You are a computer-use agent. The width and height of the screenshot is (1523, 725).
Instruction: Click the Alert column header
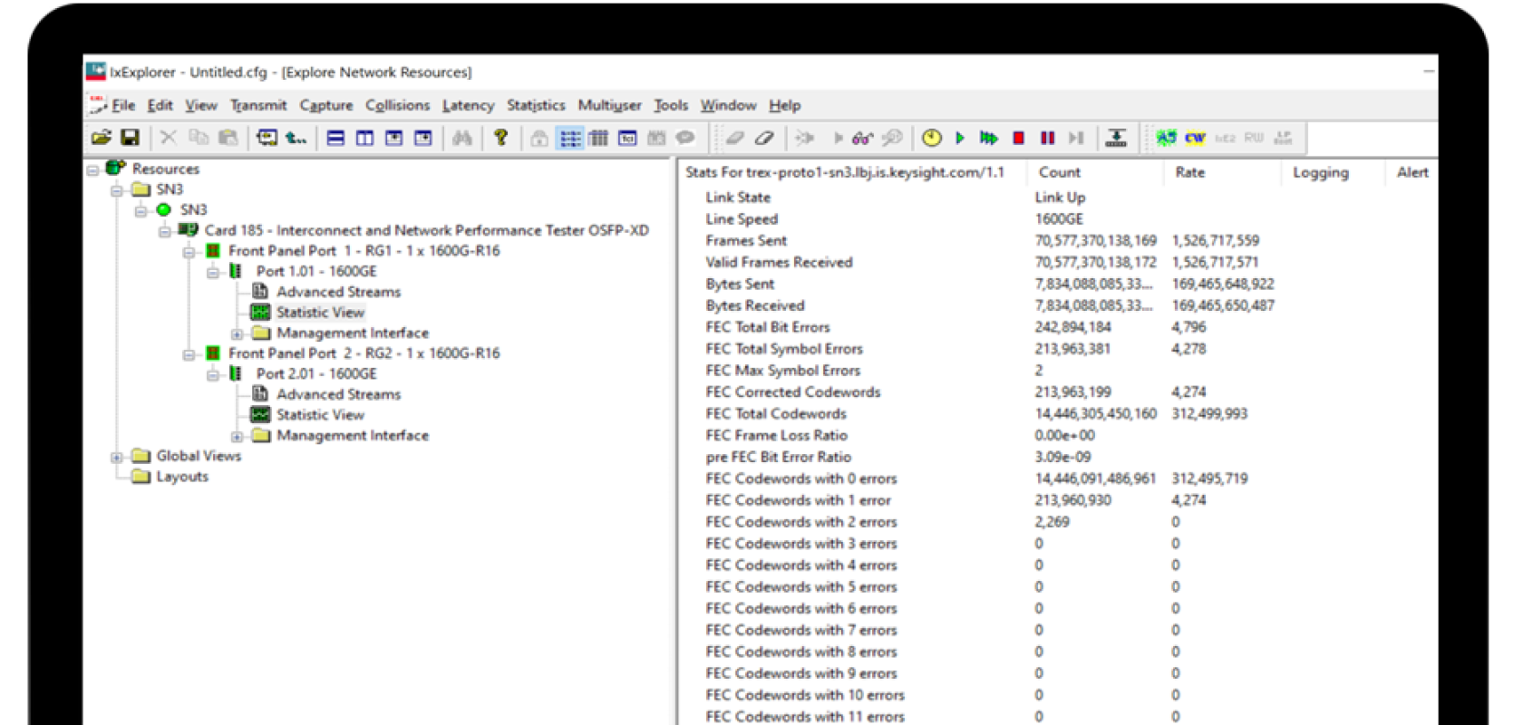1412,172
